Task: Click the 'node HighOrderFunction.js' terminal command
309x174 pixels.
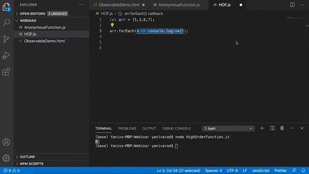Action: click(202, 137)
